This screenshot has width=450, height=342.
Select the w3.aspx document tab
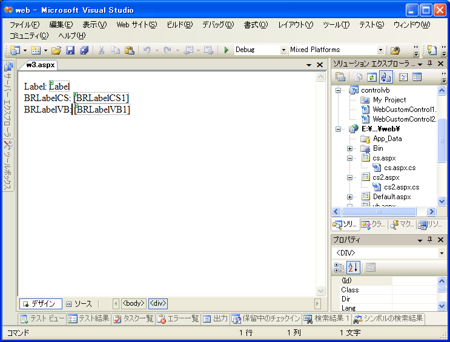coord(41,65)
